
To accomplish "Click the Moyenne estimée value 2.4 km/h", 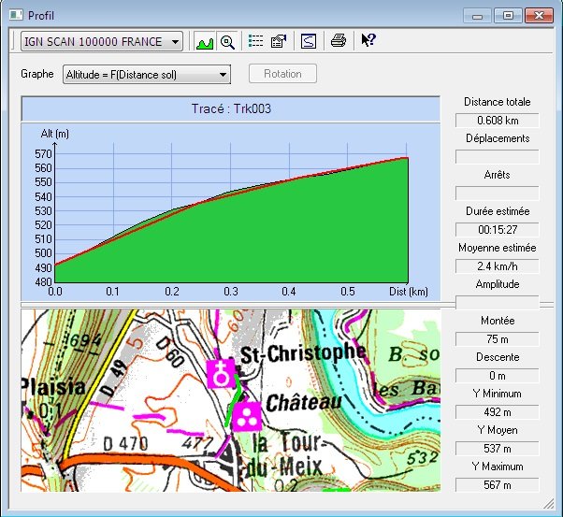I will tap(498, 266).
